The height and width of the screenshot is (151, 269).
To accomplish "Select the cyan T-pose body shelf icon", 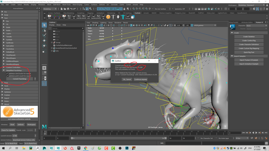I will point(123,17).
